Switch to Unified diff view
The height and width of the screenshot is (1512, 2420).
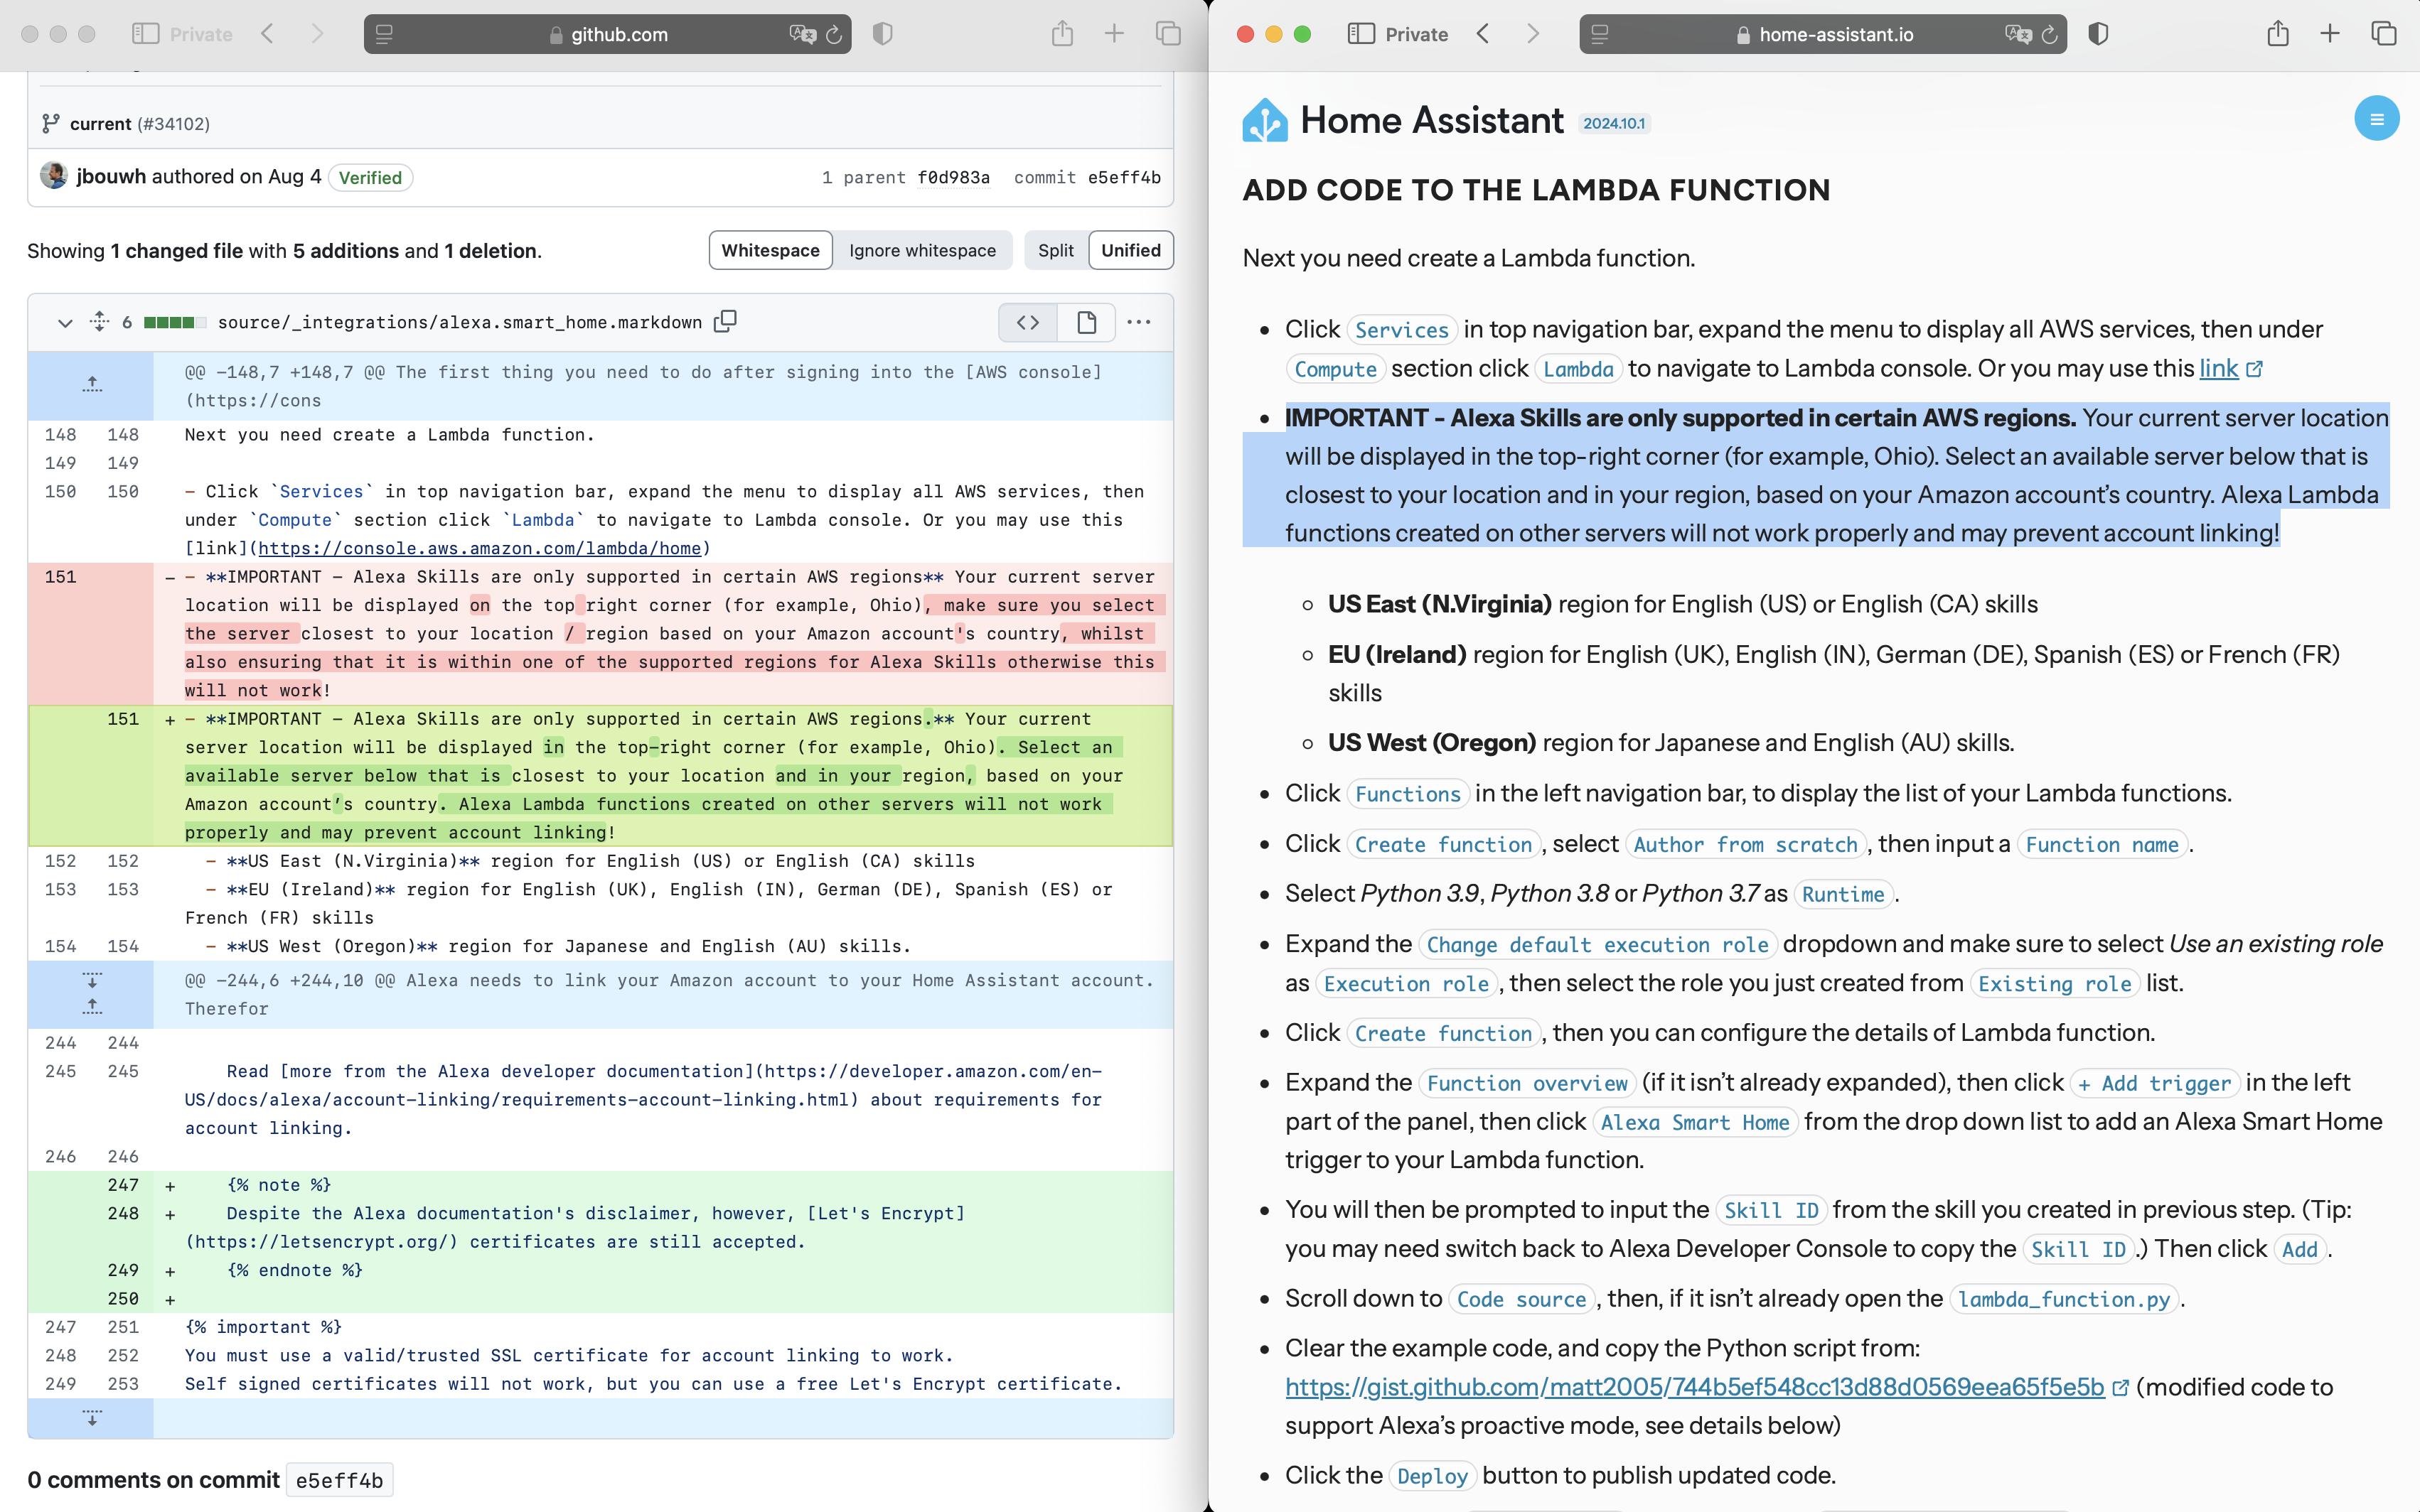pyautogui.click(x=1130, y=250)
